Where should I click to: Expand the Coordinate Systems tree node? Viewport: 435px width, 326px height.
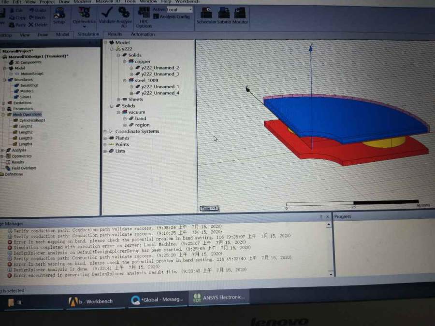[x=105, y=132]
